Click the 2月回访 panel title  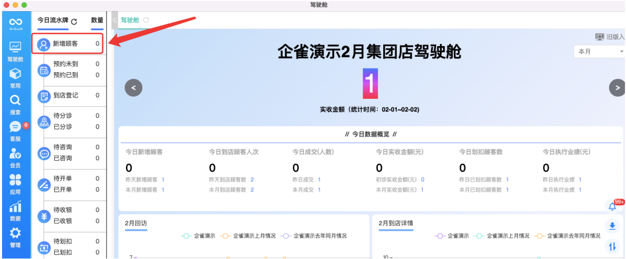click(136, 223)
